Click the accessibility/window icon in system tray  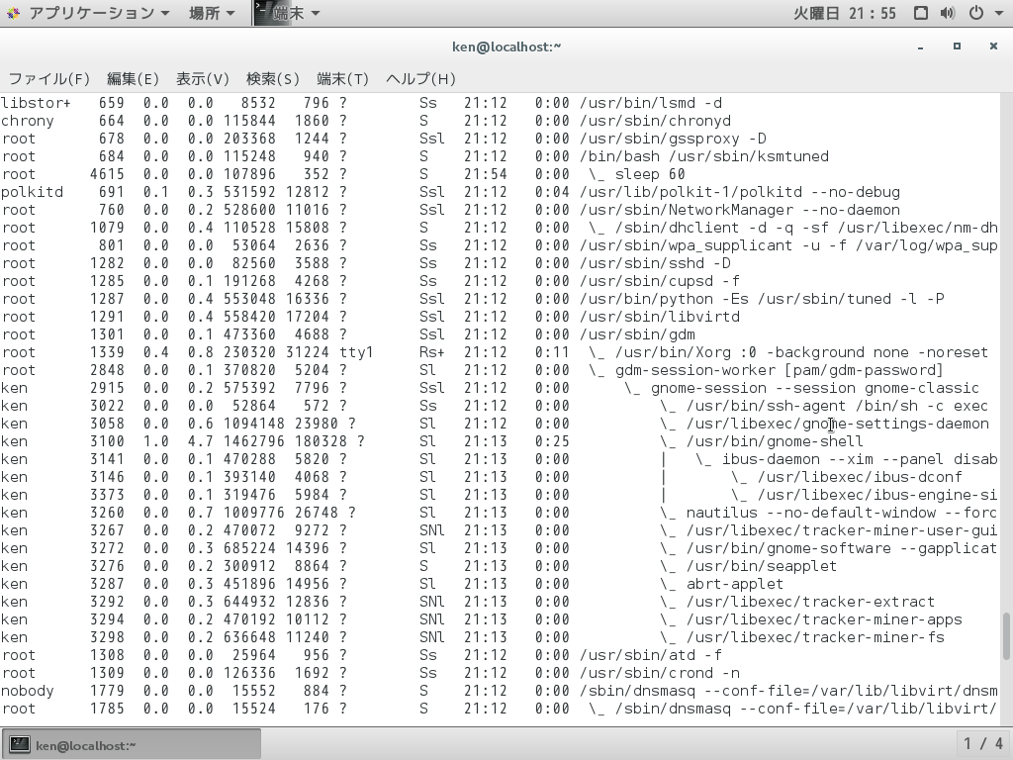click(x=921, y=13)
